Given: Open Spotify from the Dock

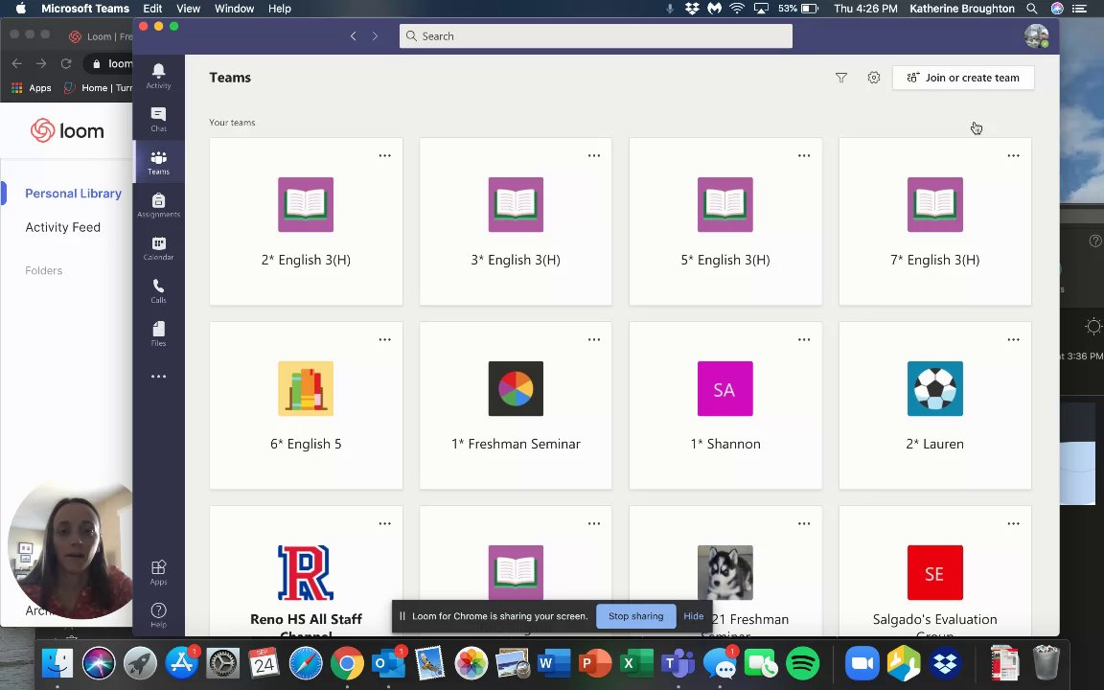Looking at the screenshot, I should click(x=802, y=663).
